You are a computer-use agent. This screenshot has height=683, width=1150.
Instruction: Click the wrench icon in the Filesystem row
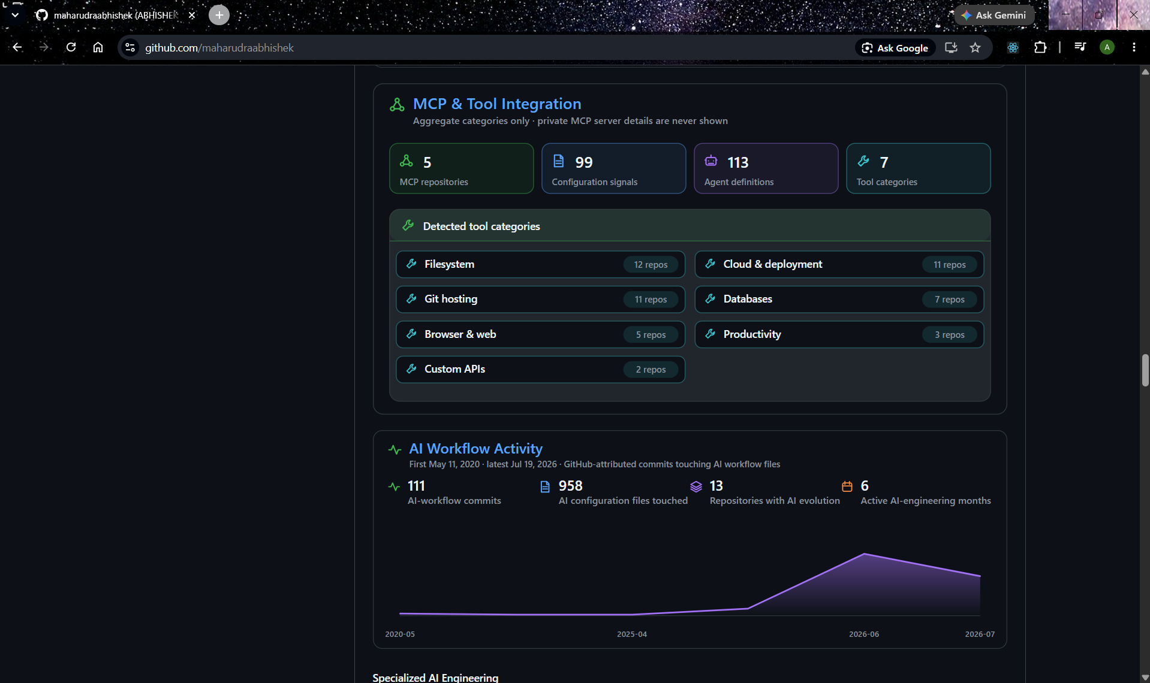tap(411, 264)
